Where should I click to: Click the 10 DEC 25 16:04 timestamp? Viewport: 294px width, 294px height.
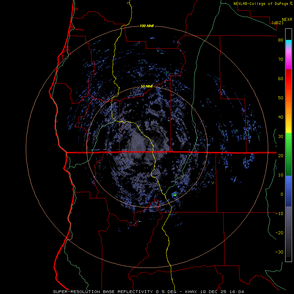[x=222, y=292]
